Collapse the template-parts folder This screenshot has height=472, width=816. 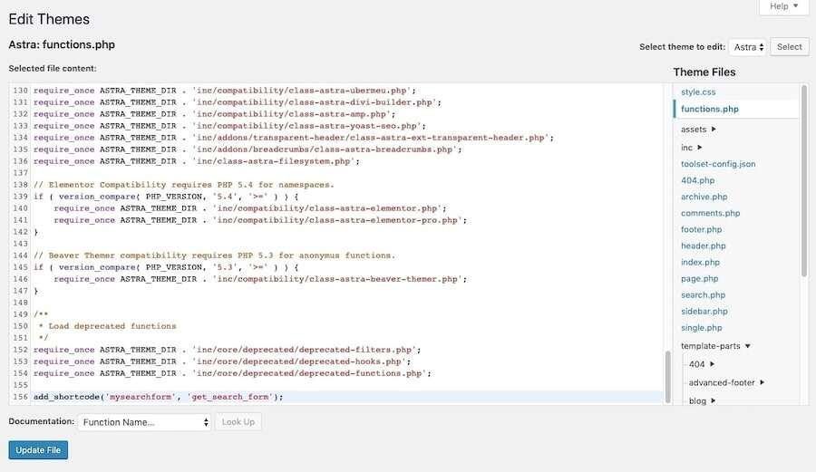[715, 346]
